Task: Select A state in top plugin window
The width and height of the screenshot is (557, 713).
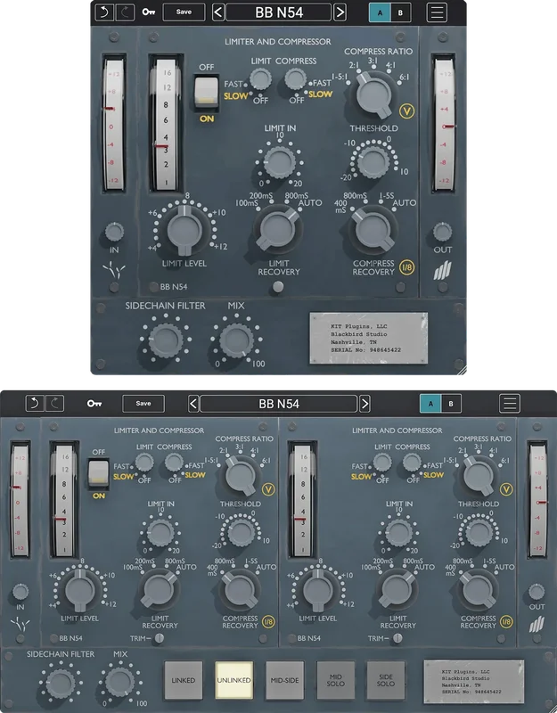Action: 380,12
